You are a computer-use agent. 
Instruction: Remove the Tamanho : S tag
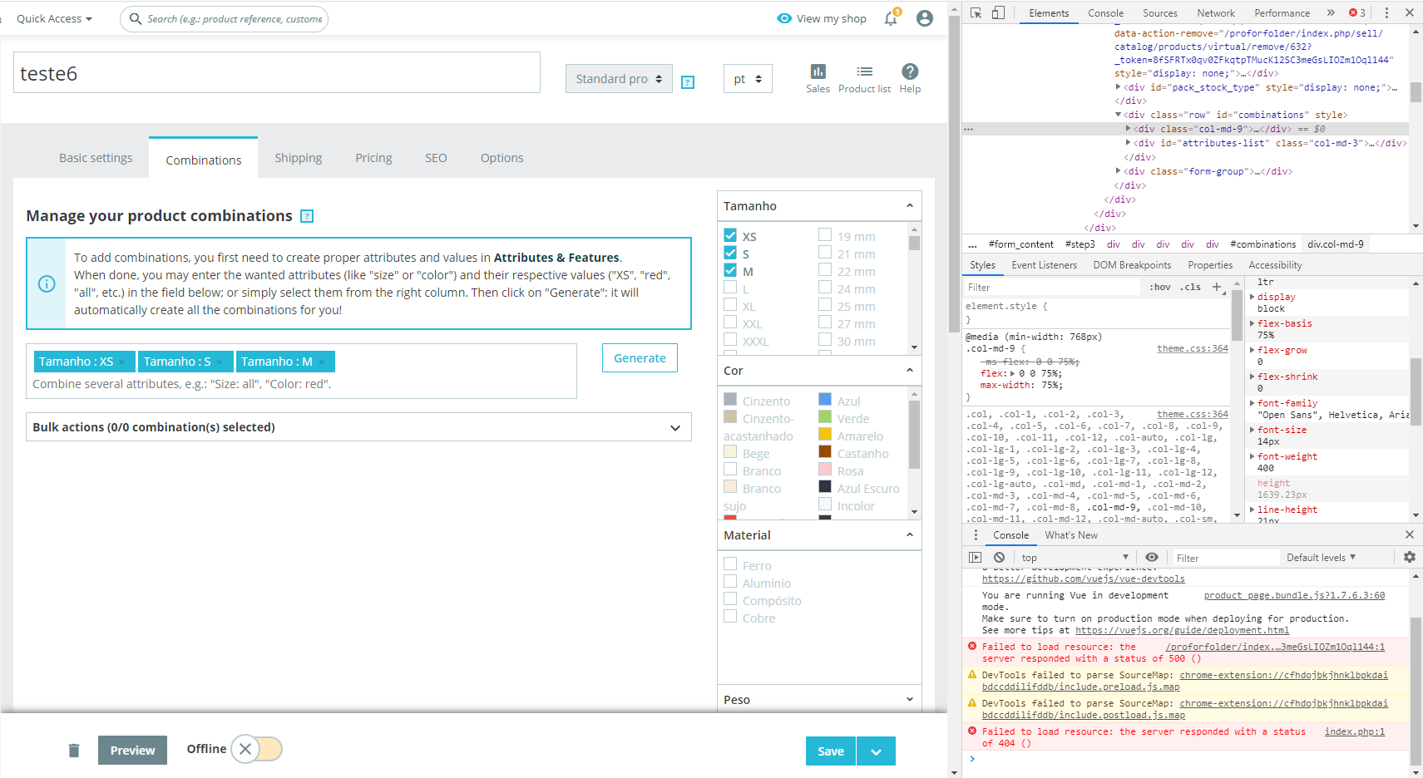click(220, 362)
